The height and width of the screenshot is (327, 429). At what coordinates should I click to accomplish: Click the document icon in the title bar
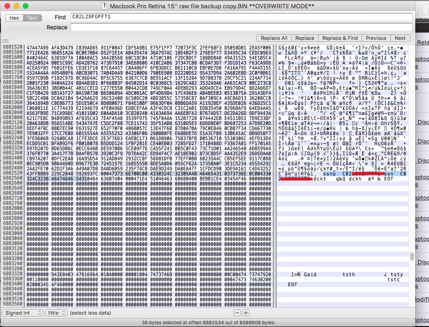pyautogui.click(x=104, y=6)
